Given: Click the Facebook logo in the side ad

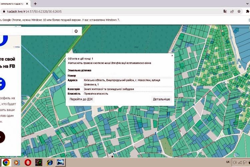Looking at the screenshot, I should pos(2,84).
